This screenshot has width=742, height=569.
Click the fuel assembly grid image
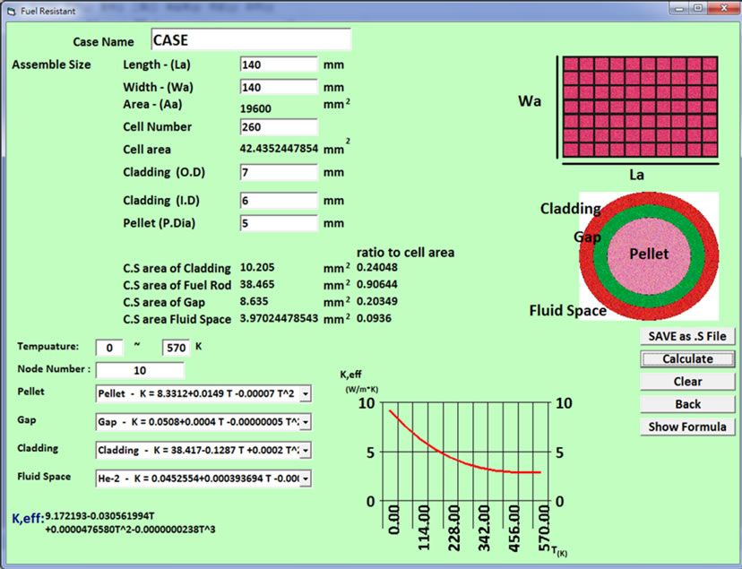641,108
